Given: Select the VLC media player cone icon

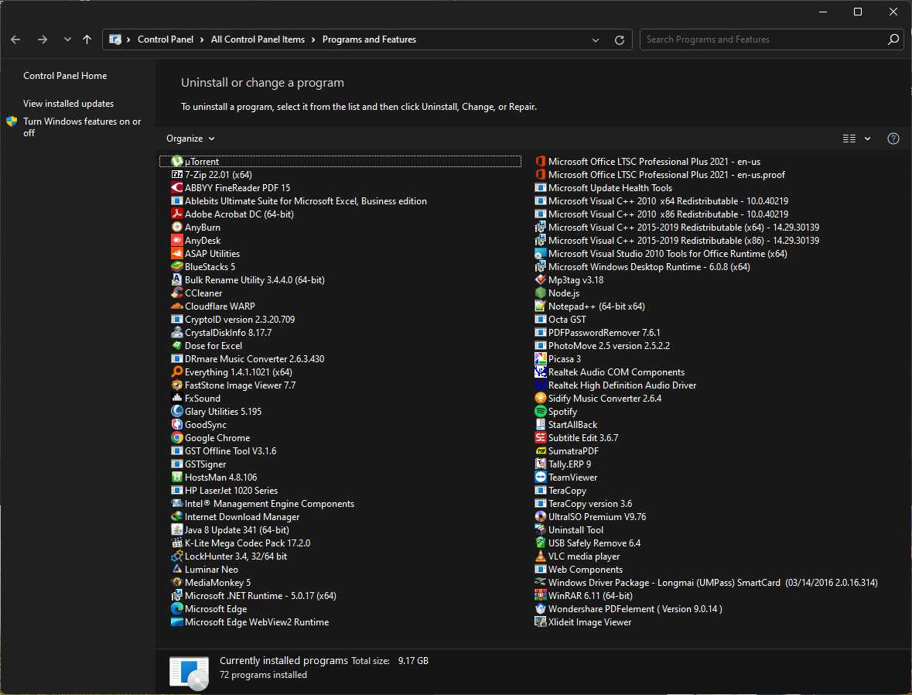Looking at the screenshot, I should tap(541, 556).
